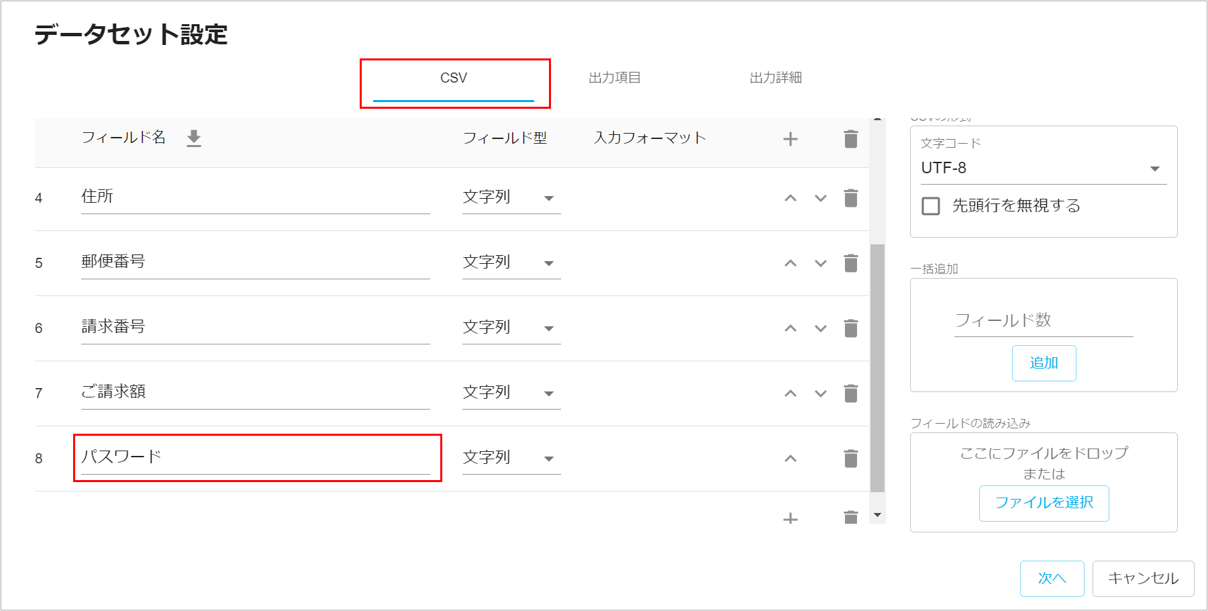
Task: Open field type dropdown for パスワード
Action: [x=511, y=459]
